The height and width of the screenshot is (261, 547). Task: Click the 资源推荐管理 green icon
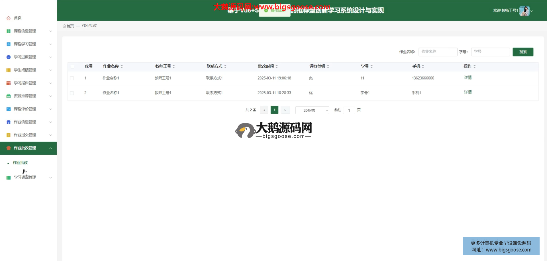9,96
